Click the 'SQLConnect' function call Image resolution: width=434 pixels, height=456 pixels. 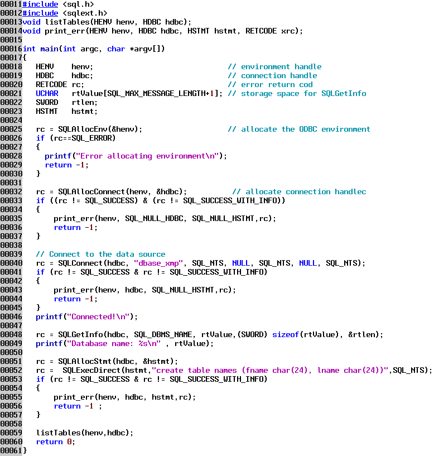click(x=80, y=263)
